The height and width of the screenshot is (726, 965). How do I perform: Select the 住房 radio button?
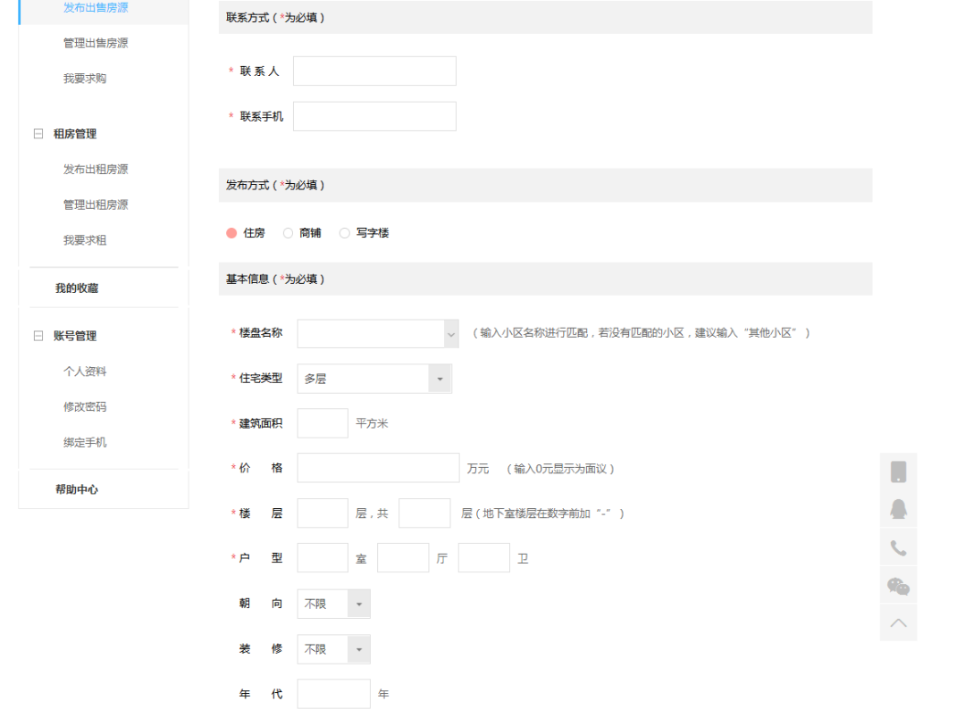pos(231,232)
